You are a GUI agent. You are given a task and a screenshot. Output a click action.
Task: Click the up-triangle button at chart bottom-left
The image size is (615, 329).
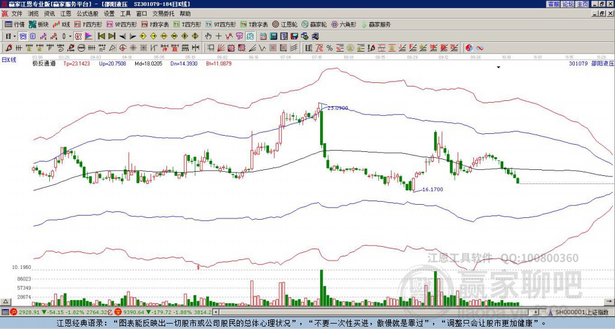pos(5,301)
